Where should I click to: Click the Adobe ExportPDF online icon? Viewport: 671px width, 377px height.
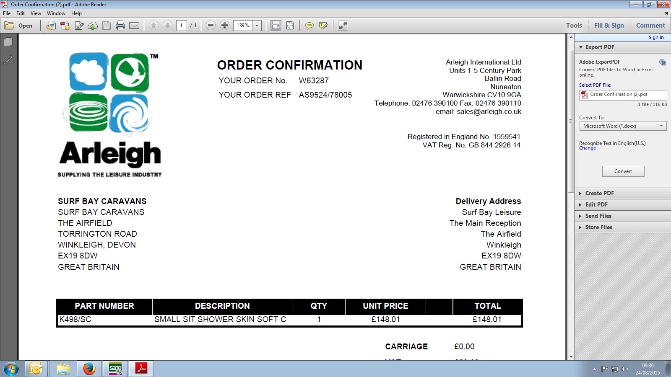pyautogui.click(x=663, y=62)
